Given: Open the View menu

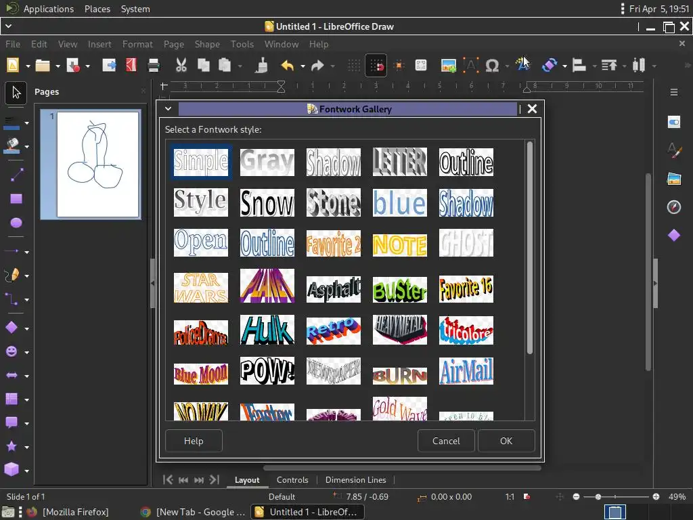Looking at the screenshot, I should pos(68,44).
